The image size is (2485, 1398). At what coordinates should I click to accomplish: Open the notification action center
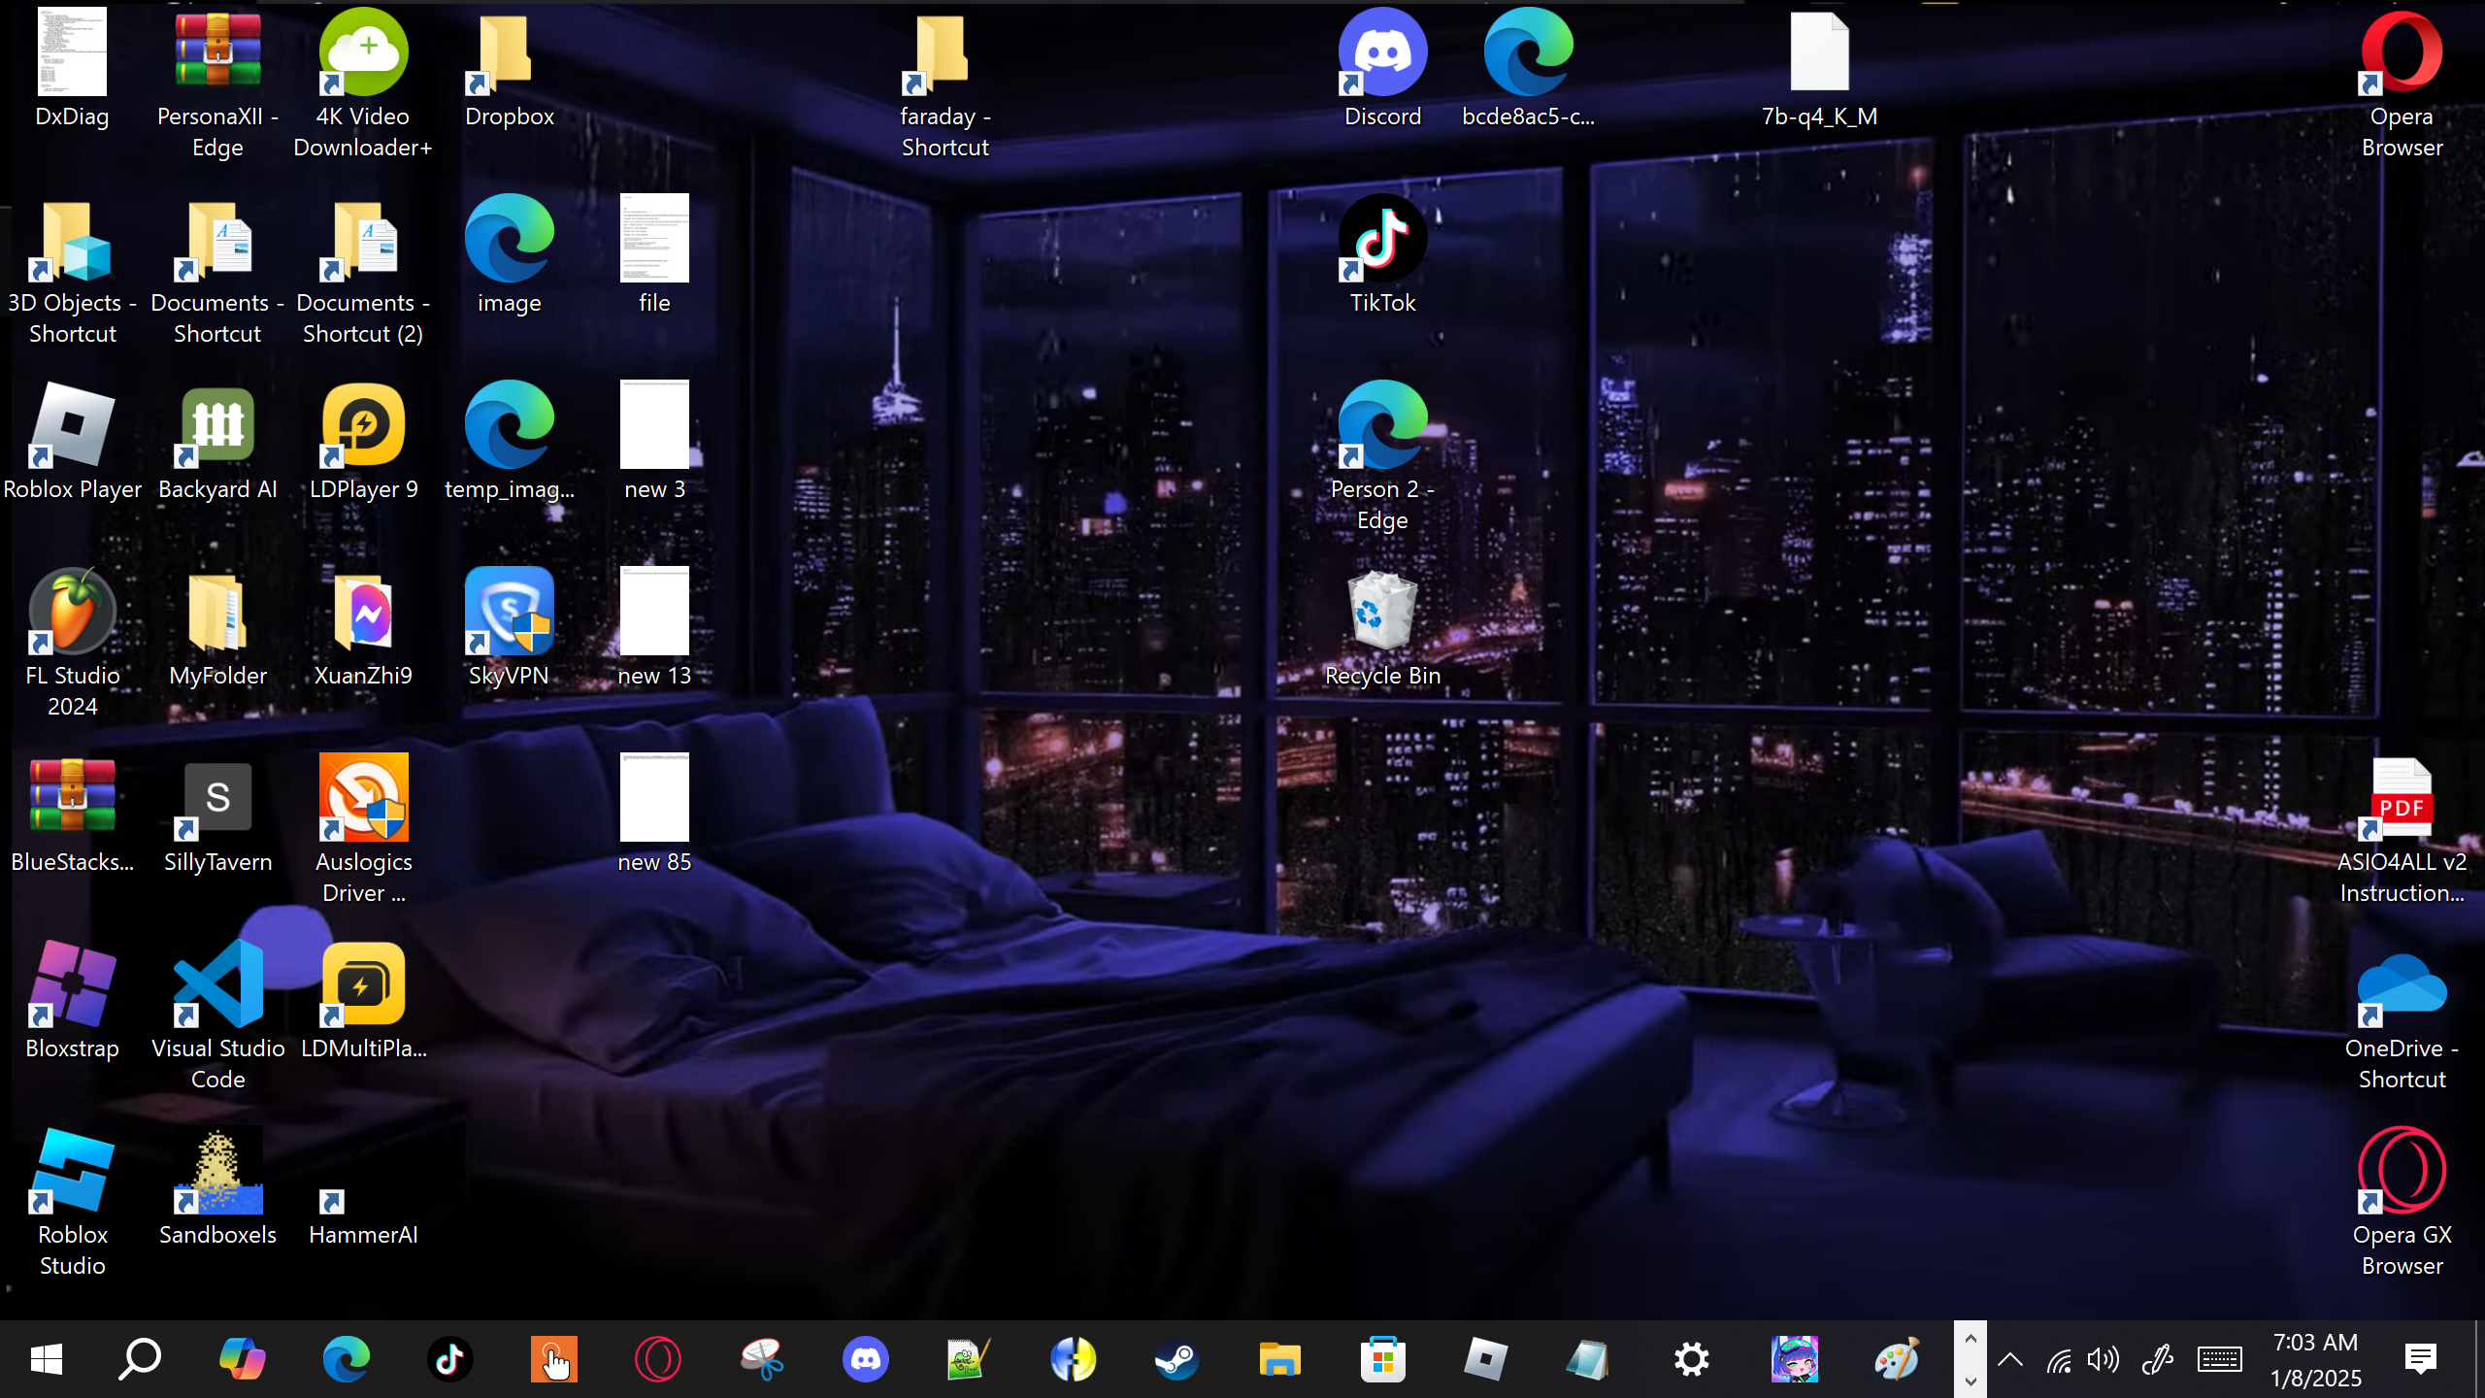pos(2421,1359)
